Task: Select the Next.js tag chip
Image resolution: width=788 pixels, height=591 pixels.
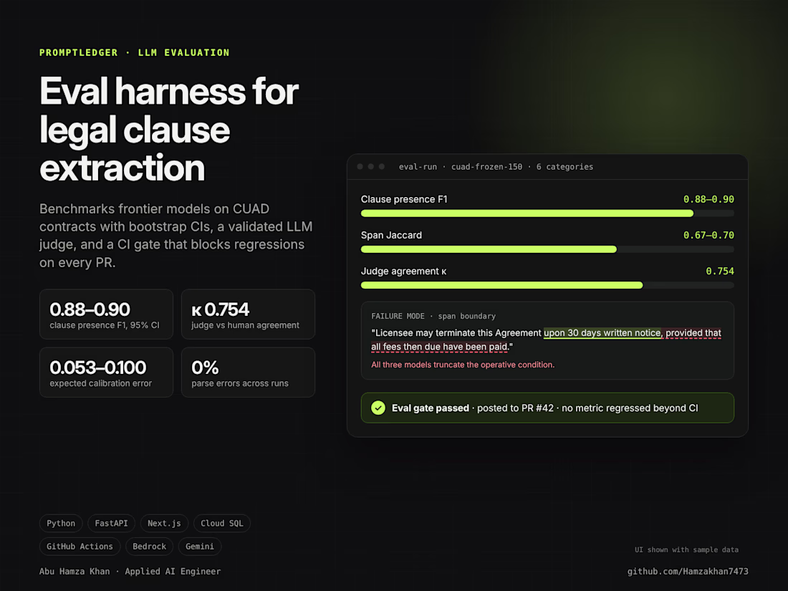Action: click(x=164, y=523)
